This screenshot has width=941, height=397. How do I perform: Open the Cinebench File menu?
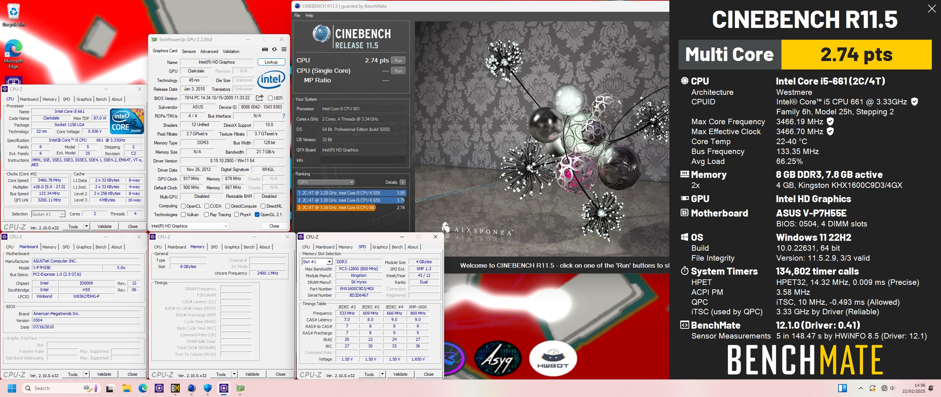click(x=297, y=15)
